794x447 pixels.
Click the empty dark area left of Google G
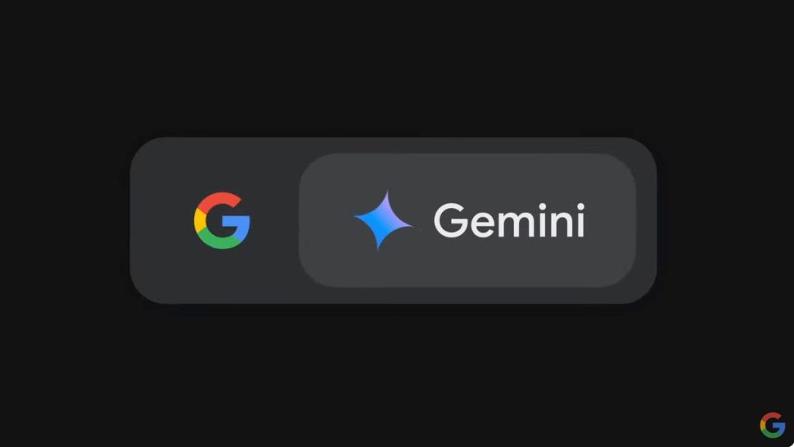click(x=162, y=220)
